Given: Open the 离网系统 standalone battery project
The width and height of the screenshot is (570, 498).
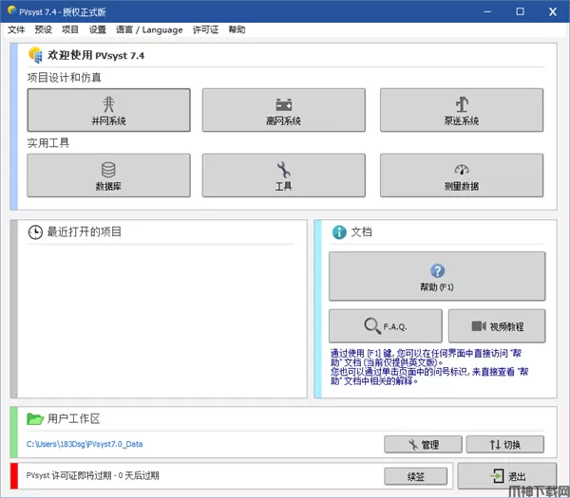Looking at the screenshot, I should point(283,110).
